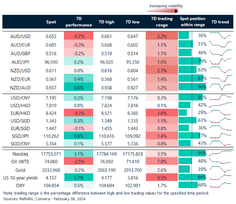Click the DXY 7D trend sparkline
This screenshot has width=236, height=204.
220,185
